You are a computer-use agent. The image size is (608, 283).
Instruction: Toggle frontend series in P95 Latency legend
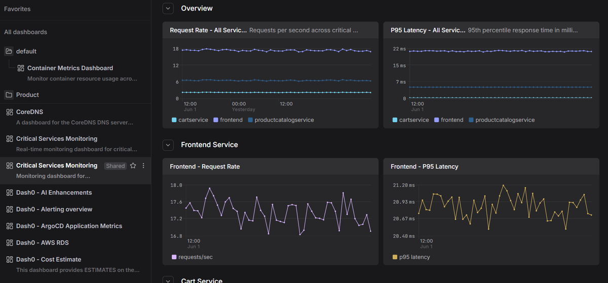tap(448, 120)
